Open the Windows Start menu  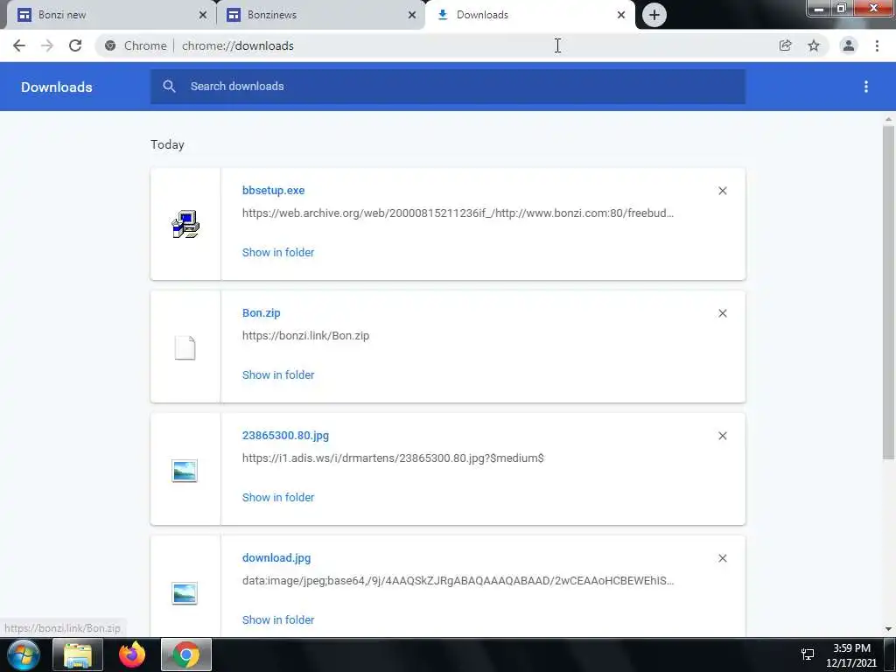point(23,654)
